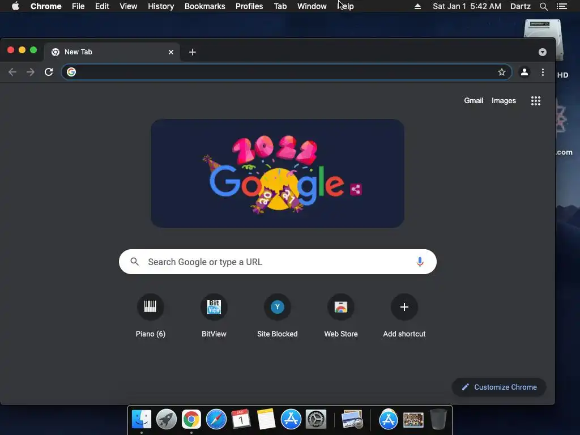The image size is (580, 435).
Task: Open Notification Center list icon
Action: coord(562,6)
